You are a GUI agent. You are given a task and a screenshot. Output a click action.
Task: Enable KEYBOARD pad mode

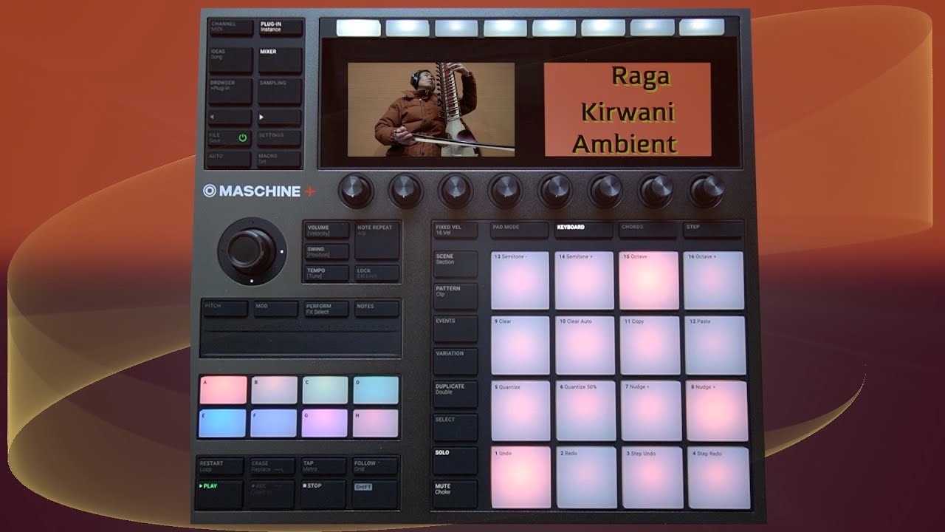tap(583, 229)
